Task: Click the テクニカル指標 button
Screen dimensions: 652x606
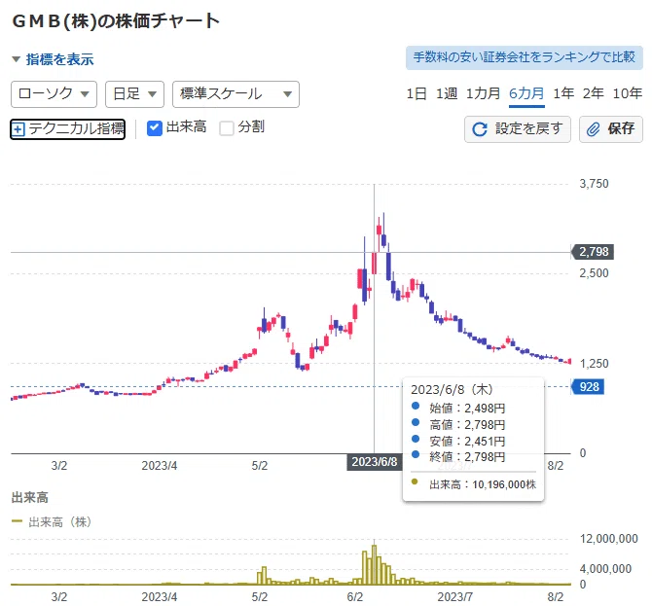Action: click(67, 128)
